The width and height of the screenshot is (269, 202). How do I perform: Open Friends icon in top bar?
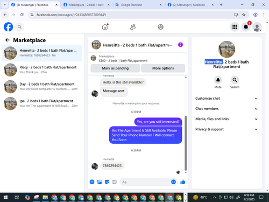pyautogui.click(x=133, y=27)
